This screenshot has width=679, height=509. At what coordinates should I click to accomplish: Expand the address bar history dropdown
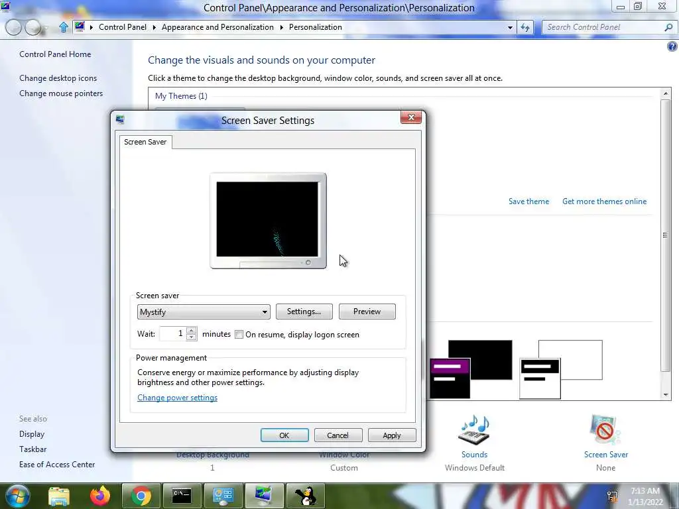point(510,27)
